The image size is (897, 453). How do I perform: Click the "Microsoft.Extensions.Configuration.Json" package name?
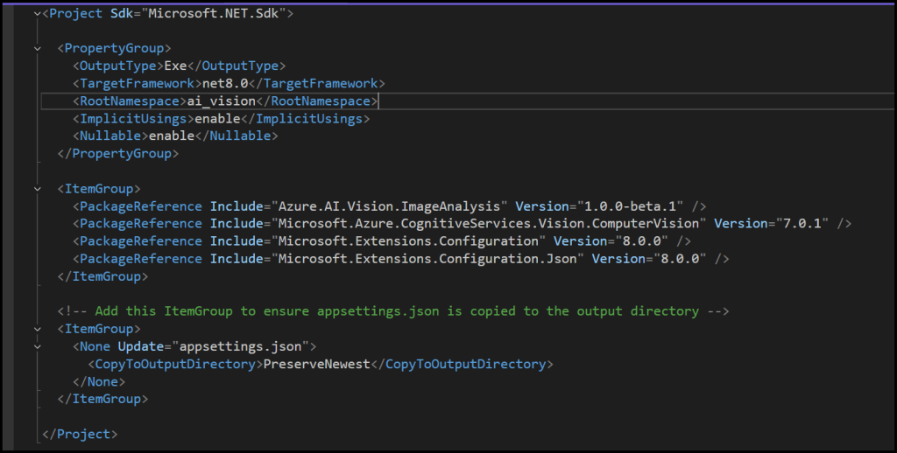[x=427, y=259]
